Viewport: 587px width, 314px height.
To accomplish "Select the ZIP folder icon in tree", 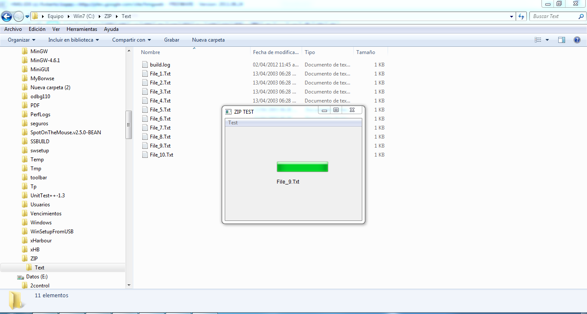I will [25, 258].
